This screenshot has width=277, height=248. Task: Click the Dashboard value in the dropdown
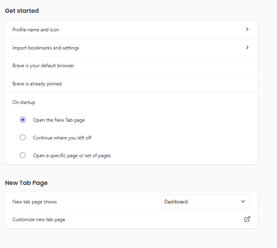click(176, 202)
